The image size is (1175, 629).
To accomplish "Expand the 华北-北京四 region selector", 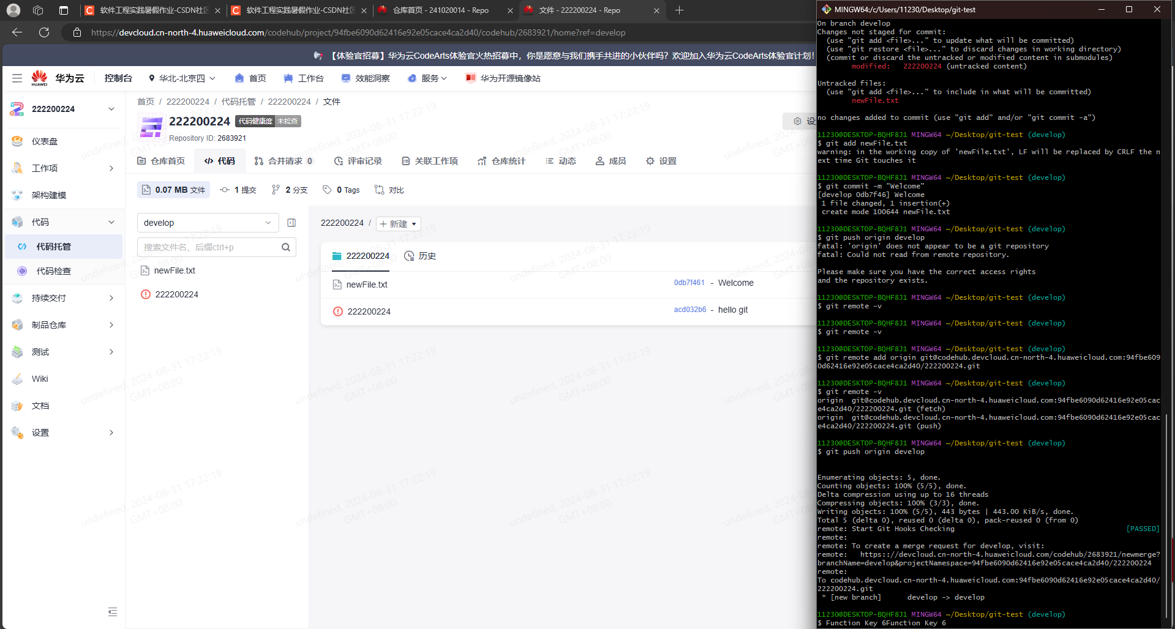I will tap(182, 78).
